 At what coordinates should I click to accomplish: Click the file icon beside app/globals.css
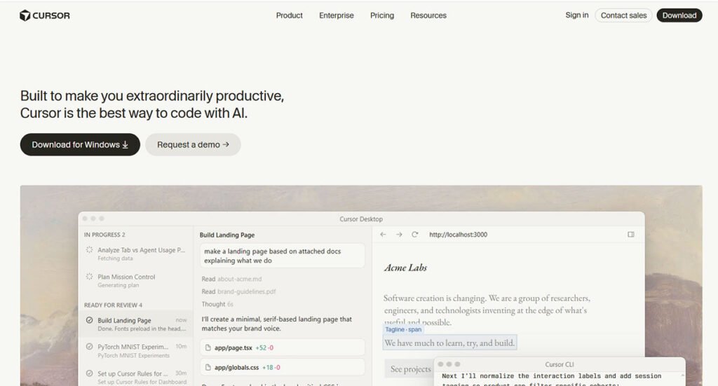pos(208,367)
